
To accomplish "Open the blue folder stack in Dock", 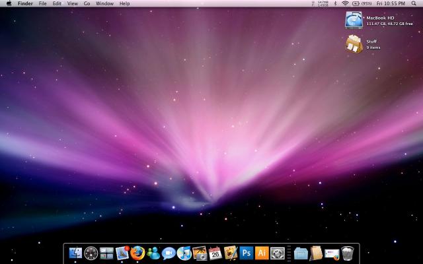I will 301,253.
